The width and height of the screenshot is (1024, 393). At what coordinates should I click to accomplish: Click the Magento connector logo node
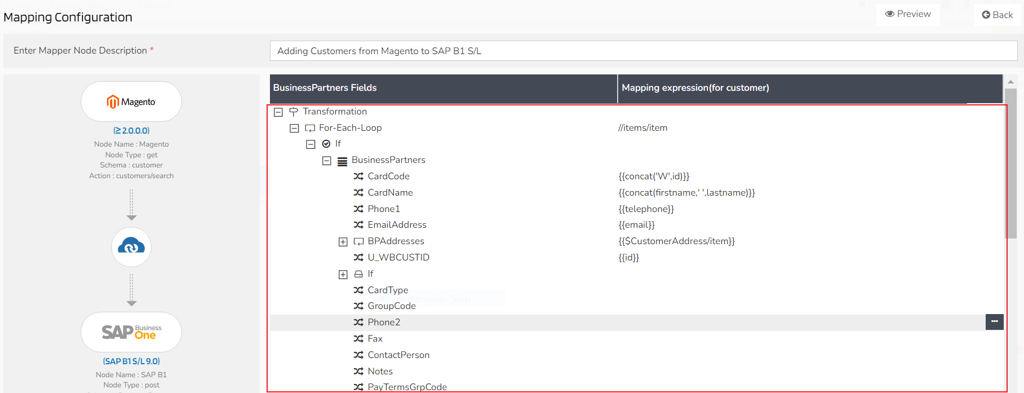[131, 101]
